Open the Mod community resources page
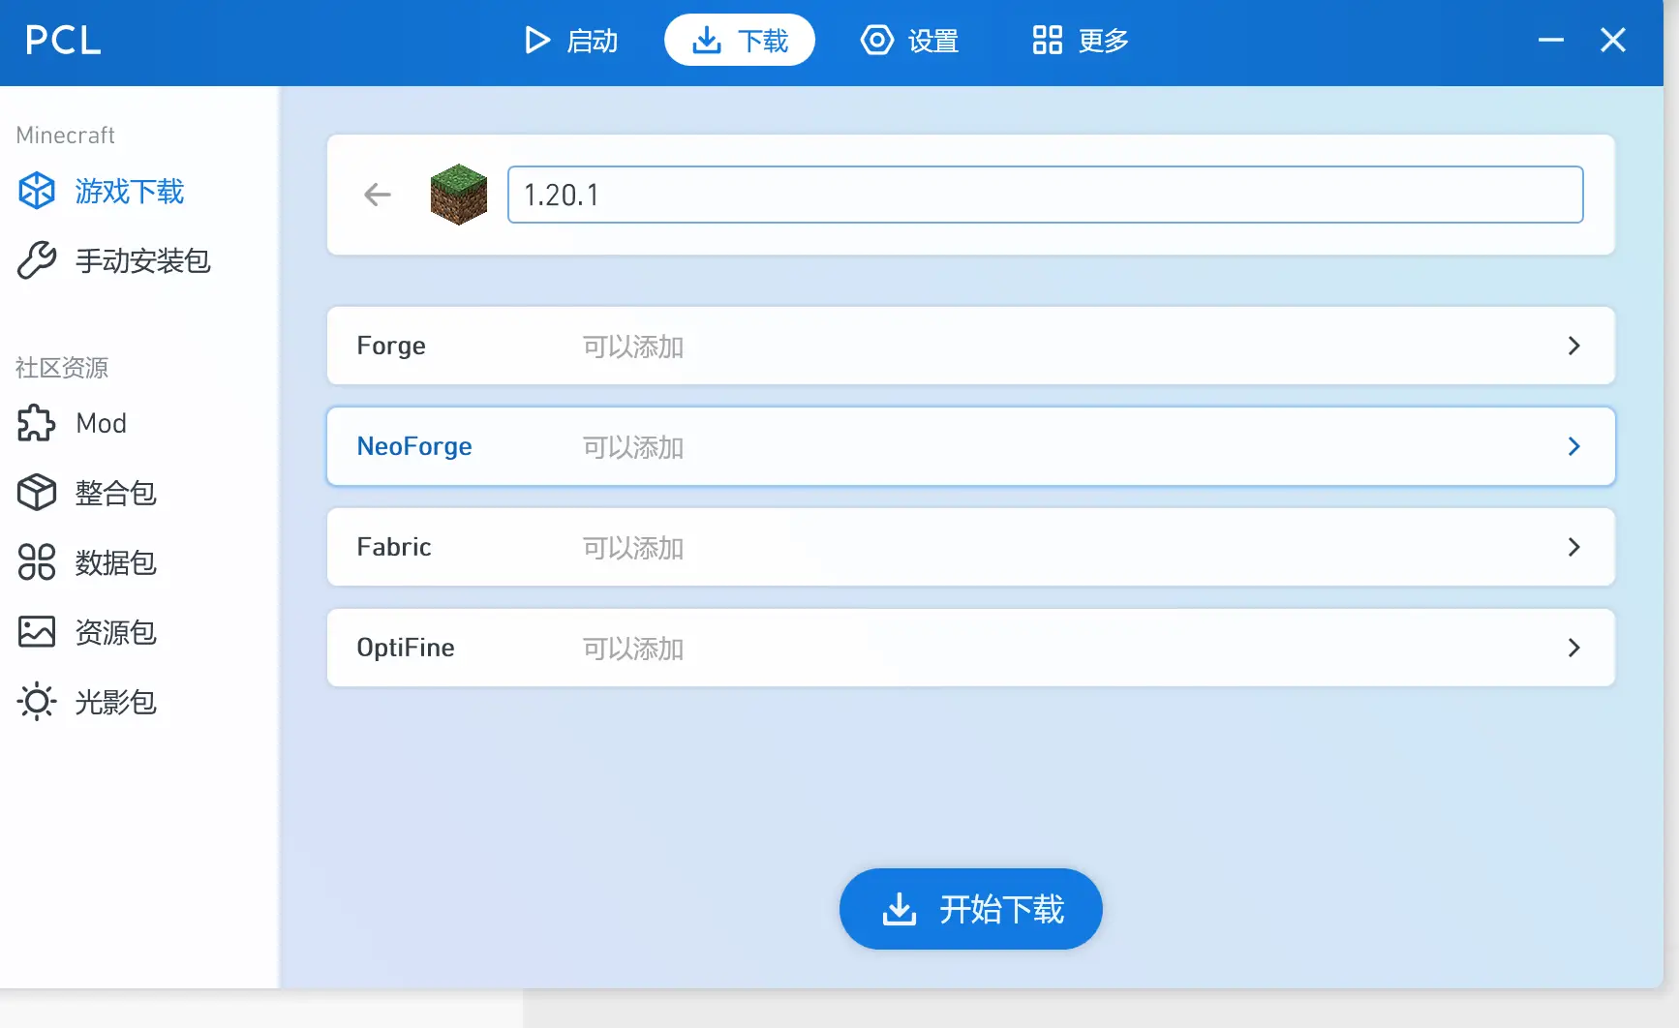1679x1028 pixels. point(139,424)
